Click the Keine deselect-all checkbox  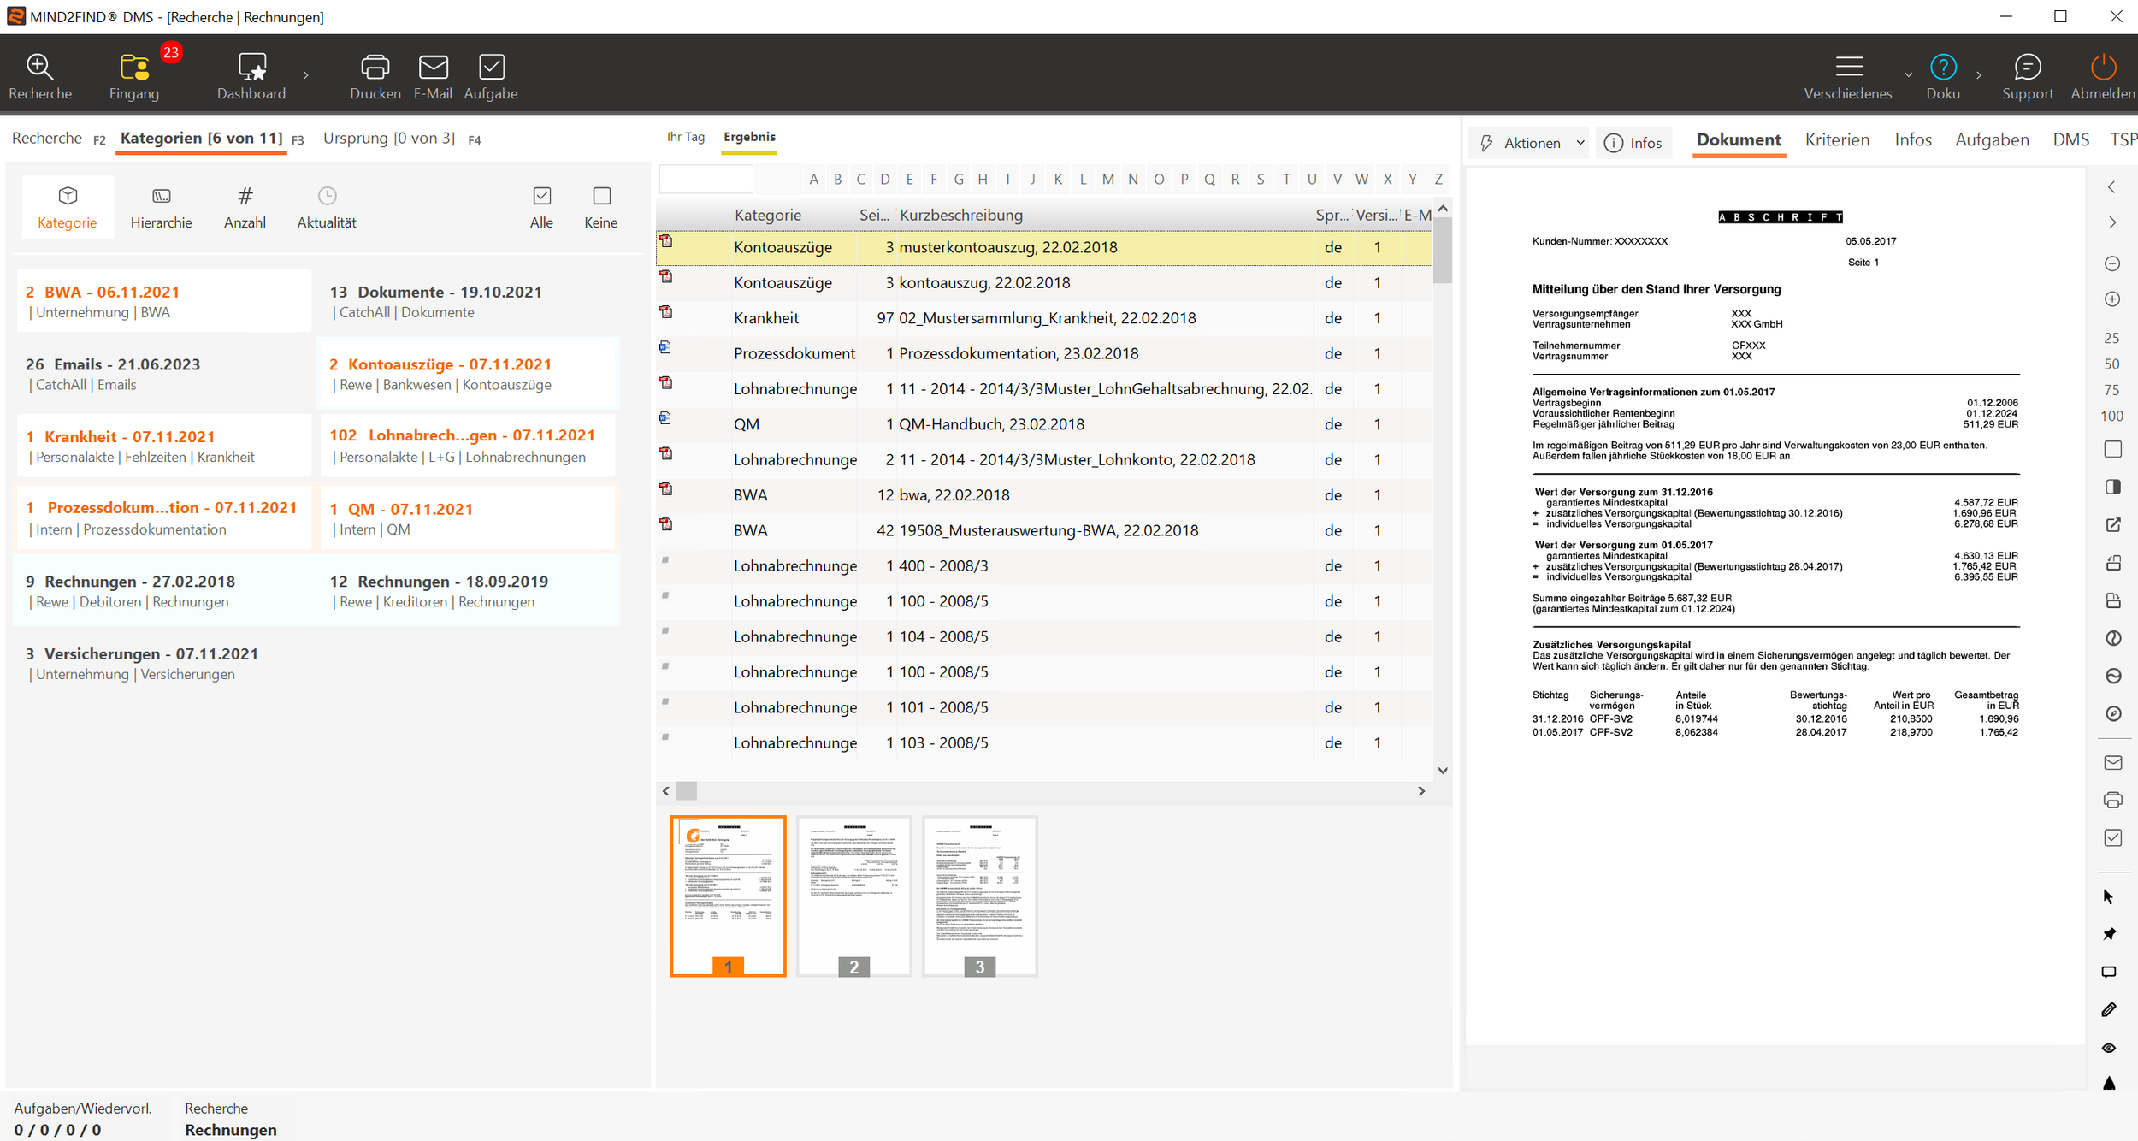601,196
